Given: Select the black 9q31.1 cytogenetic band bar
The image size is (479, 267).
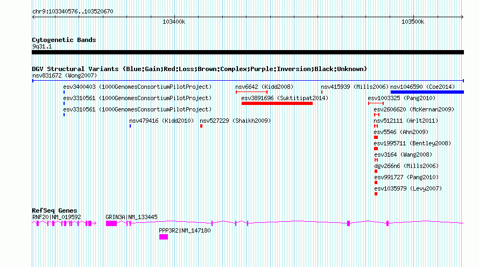Looking at the screenshot, I should [x=248, y=53].
